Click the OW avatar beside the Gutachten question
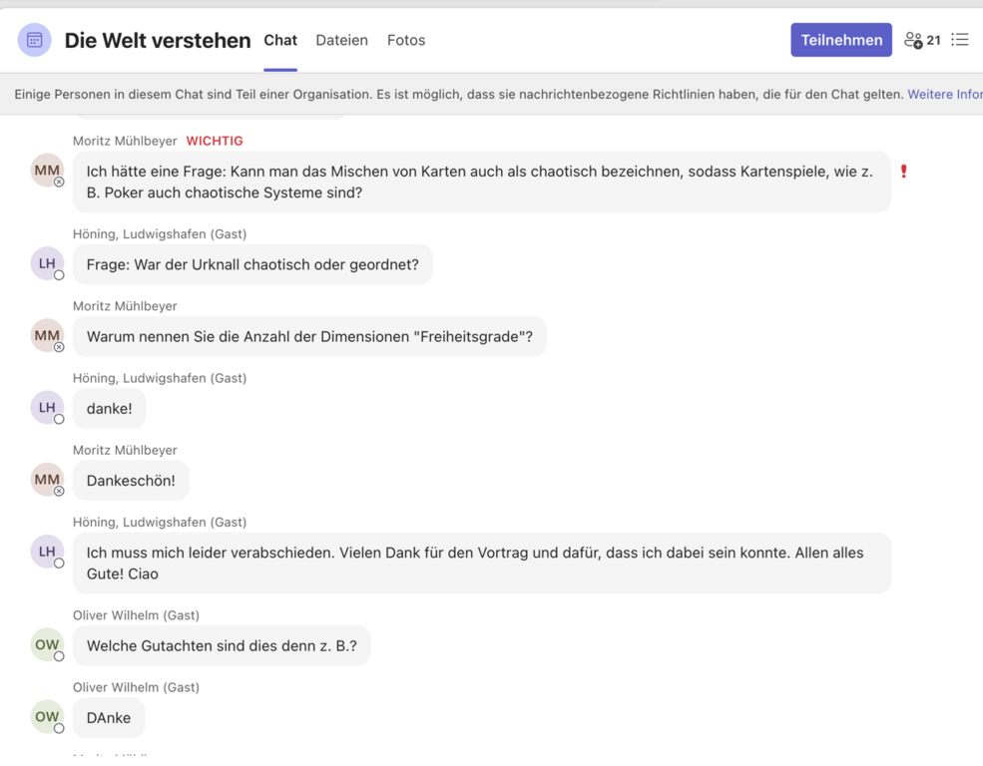Image resolution: width=983 pixels, height=766 pixels. 47,644
